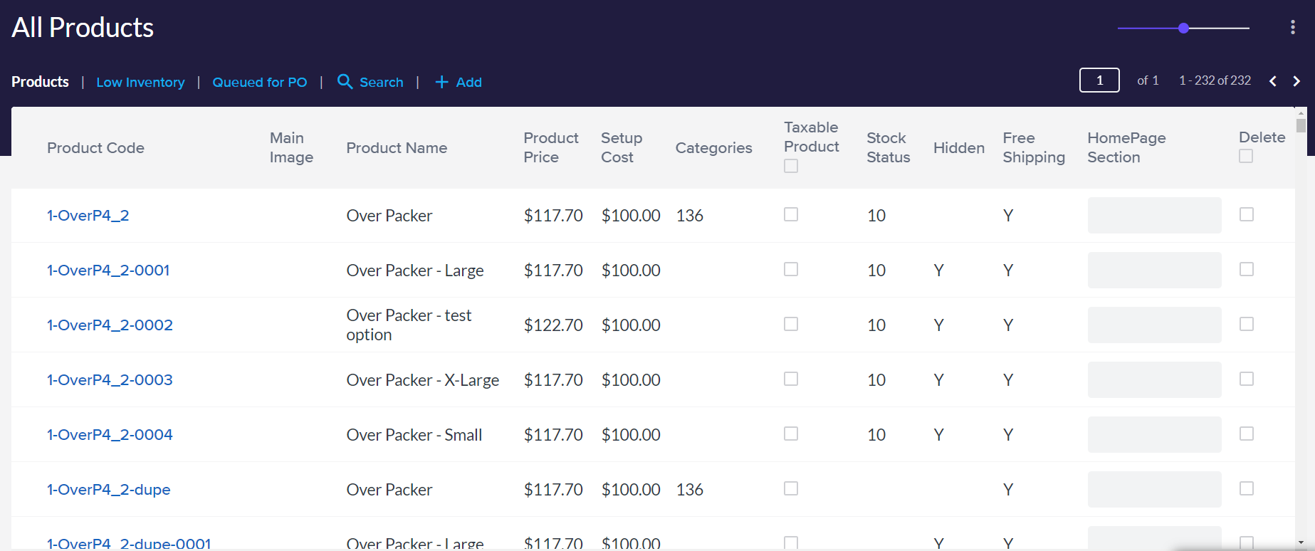
Task: Switch to the Low Inventory view
Action: pos(140,82)
